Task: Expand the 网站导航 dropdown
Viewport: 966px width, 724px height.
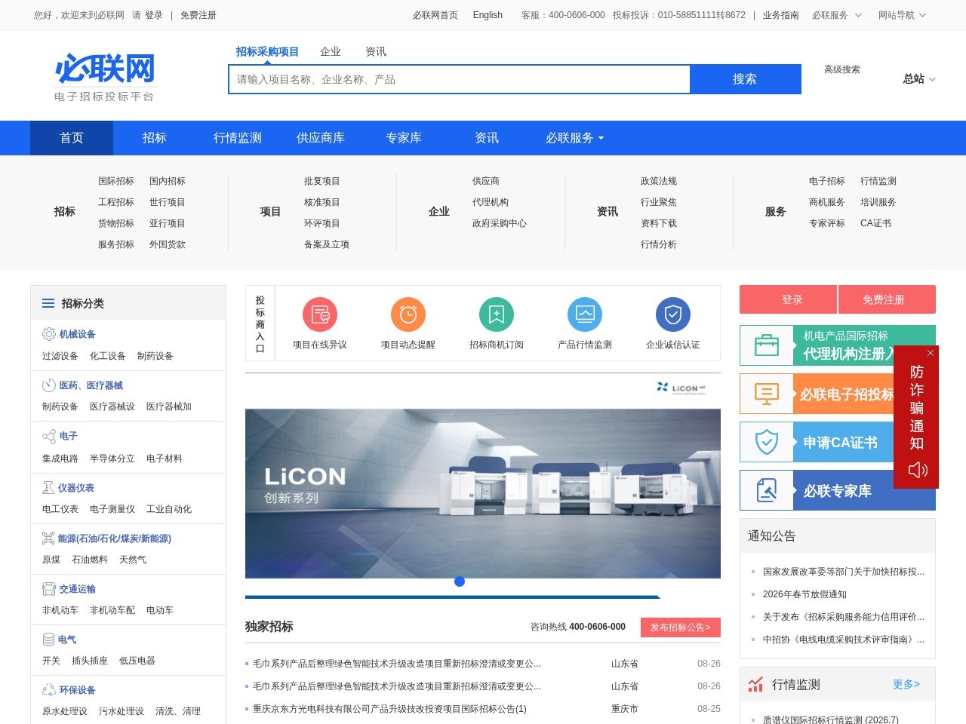Action: click(x=902, y=15)
